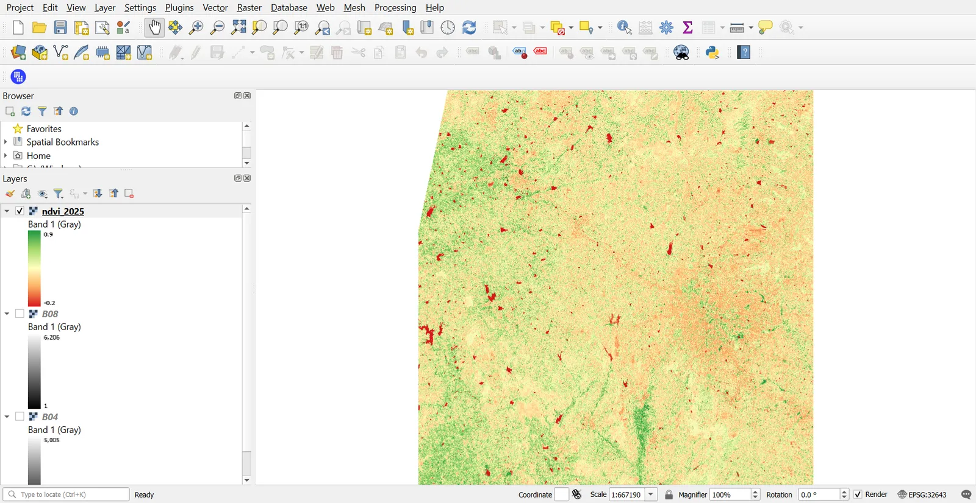Open the log messages speech bubble icon
Image resolution: width=976 pixels, height=503 pixels.
(x=966, y=494)
